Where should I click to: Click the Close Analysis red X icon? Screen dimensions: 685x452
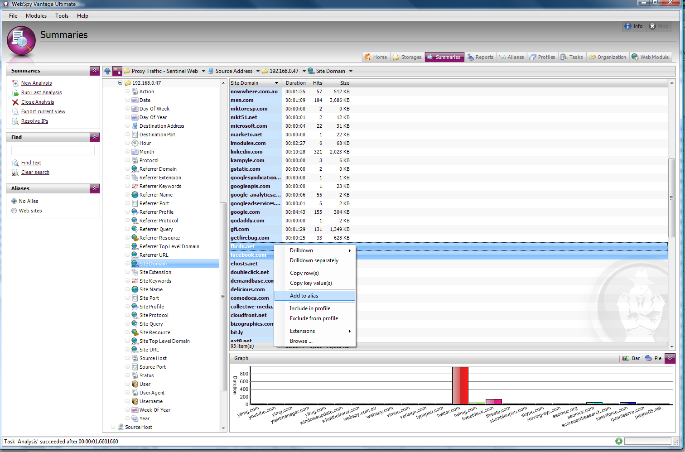15,102
